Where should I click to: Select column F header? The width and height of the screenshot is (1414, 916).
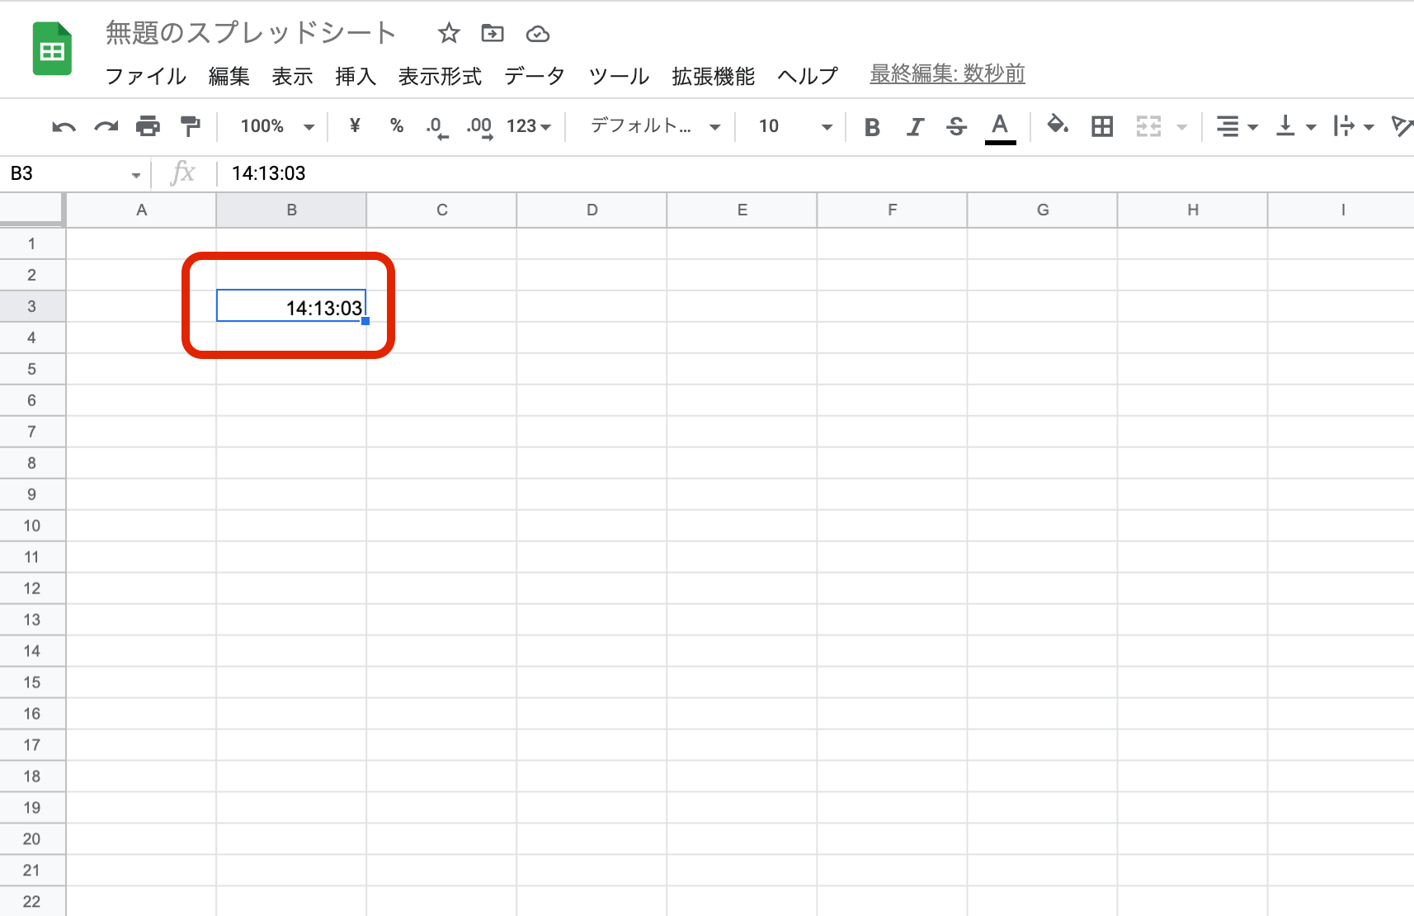[892, 210]
